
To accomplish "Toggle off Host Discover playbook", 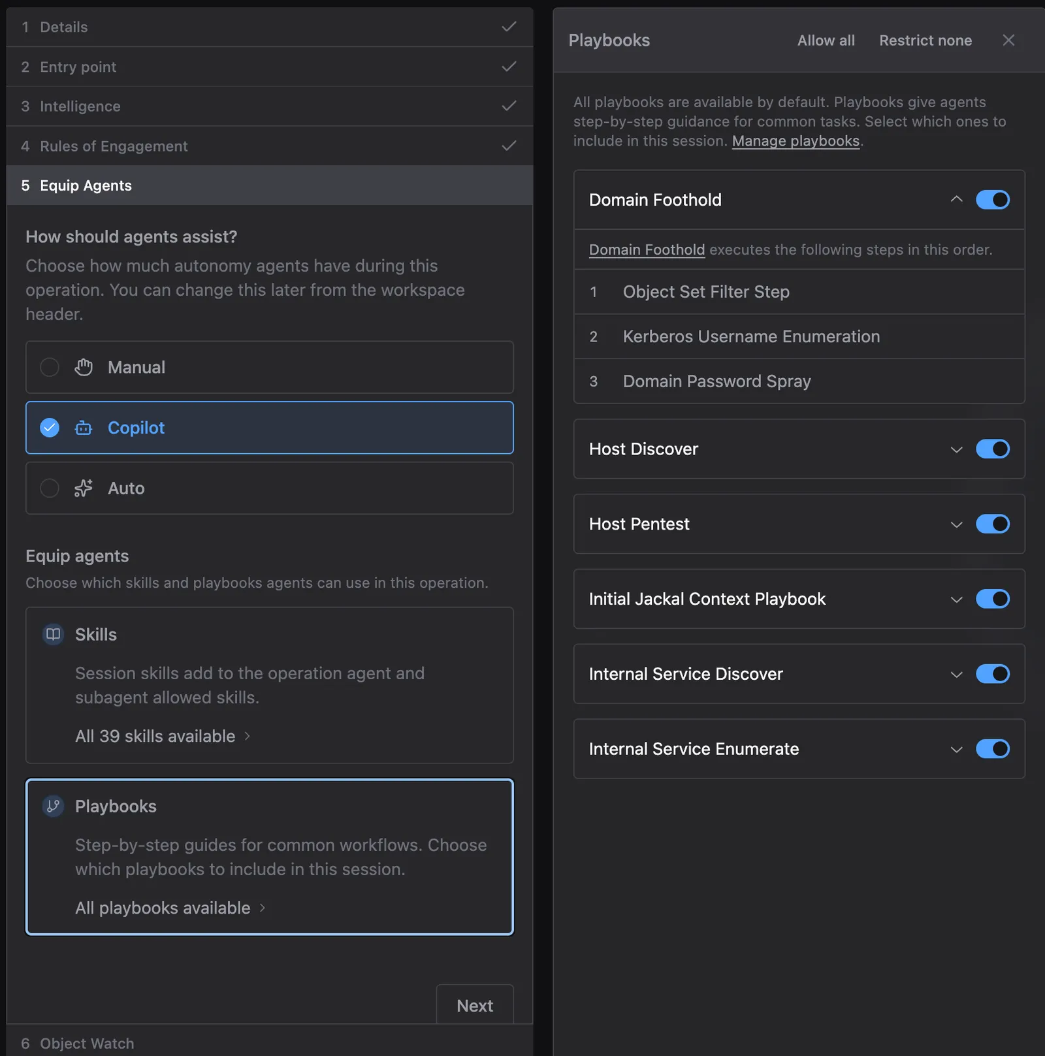I will pyautogui.click(x=993, y=449).
